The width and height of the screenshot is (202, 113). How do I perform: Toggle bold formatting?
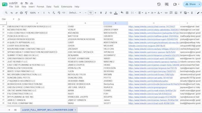pyautogui.click(x=101, y=13)
